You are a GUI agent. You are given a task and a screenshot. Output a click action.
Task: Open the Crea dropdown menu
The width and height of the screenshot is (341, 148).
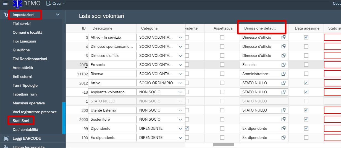click(56, 4)
